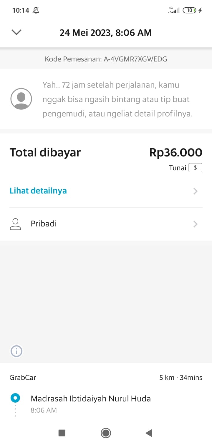212x447 pixels.
Task: Tap the Rp36.000 total amount
Action: [x=175, y=153]
